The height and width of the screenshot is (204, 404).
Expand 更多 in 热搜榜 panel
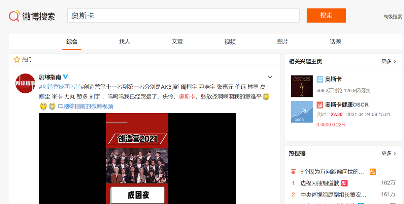[389, 153]
